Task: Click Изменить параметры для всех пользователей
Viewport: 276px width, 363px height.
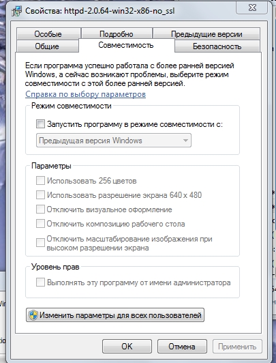Action: tap(115, 315)
